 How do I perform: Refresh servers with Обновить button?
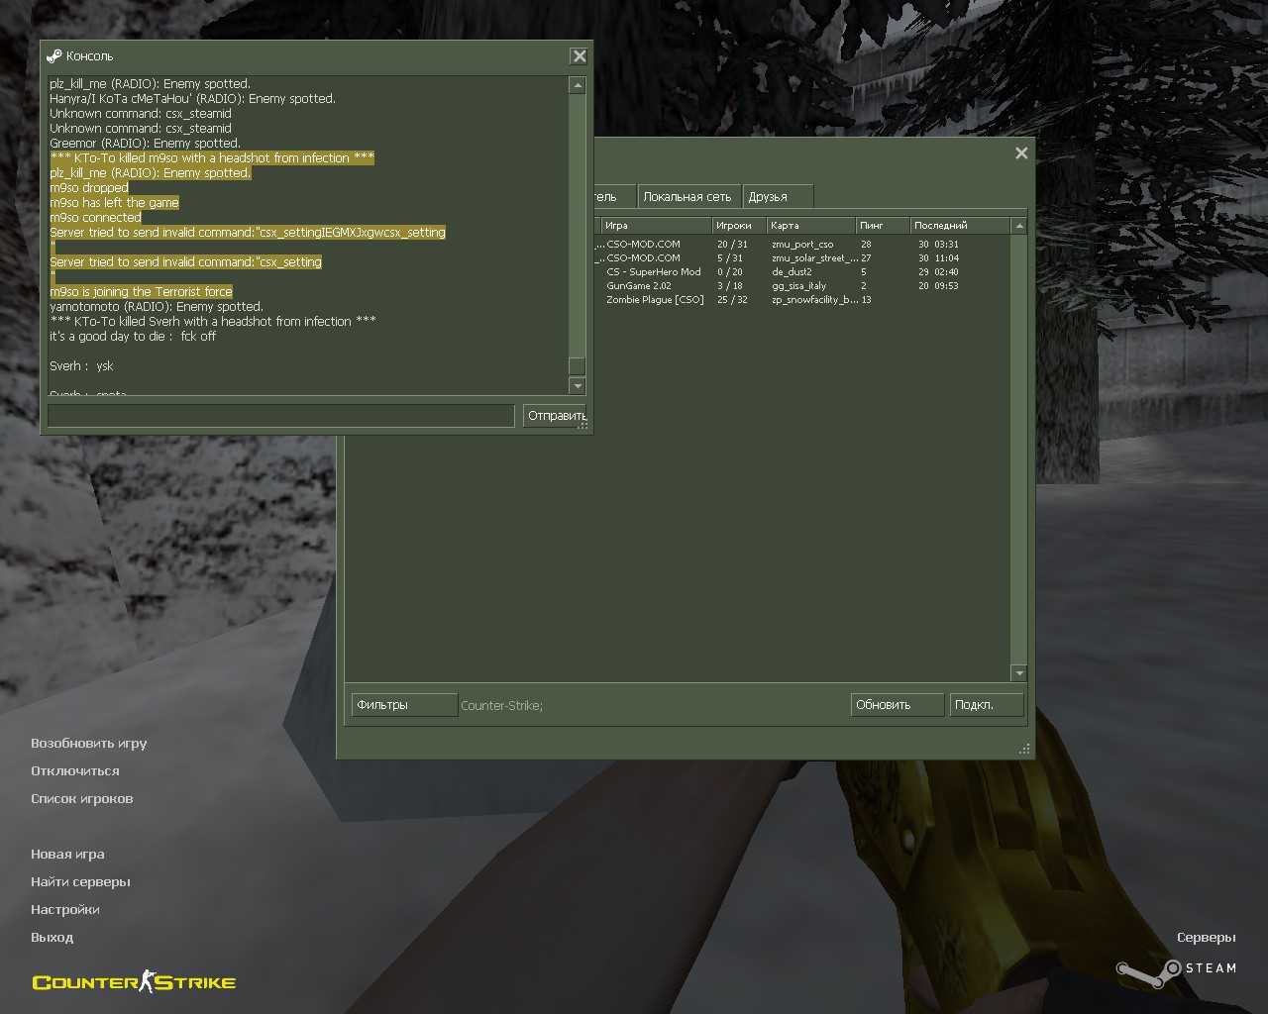point(897,705)
